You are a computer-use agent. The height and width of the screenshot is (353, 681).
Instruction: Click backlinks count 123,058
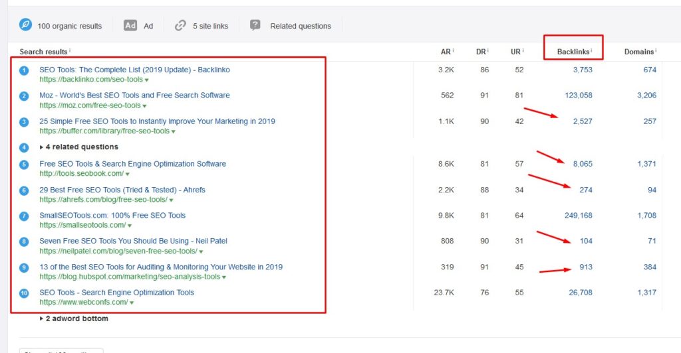coord(579,96)
